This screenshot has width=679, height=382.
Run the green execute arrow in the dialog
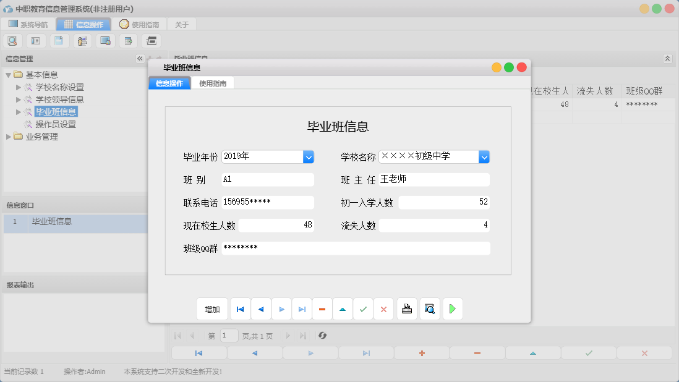click(x=452, y=308)
